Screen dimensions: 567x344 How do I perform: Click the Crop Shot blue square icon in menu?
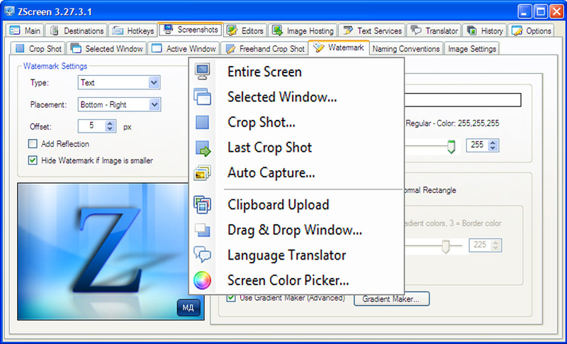point(202,122)
